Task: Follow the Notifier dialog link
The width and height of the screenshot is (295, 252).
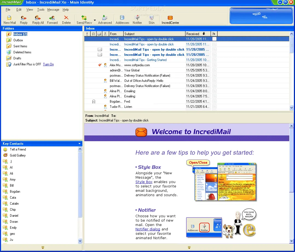Action: (148, 229)
